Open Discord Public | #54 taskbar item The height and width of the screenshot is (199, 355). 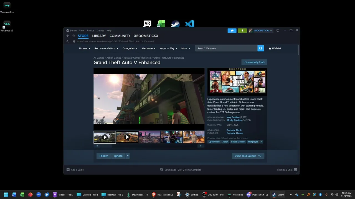(258, 195)
